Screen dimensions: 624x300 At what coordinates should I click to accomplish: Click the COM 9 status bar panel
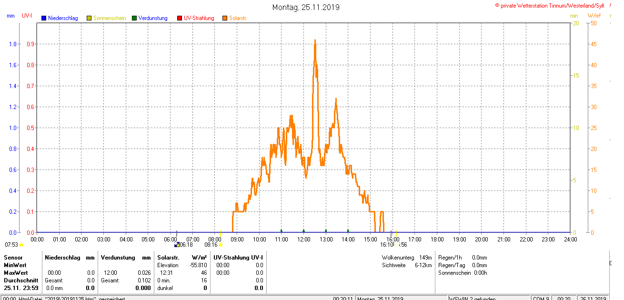point(542,298)
